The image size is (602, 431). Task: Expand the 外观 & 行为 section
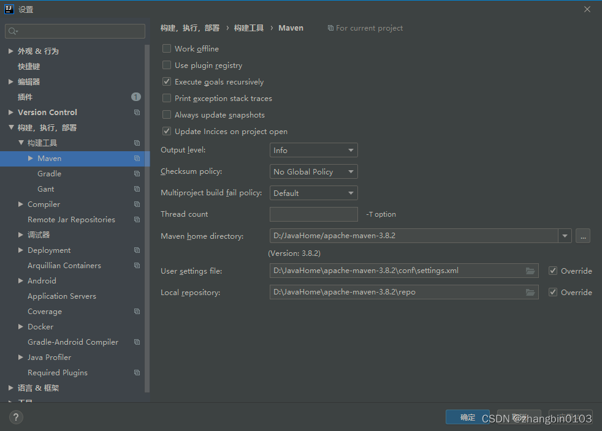pos(11,51)
